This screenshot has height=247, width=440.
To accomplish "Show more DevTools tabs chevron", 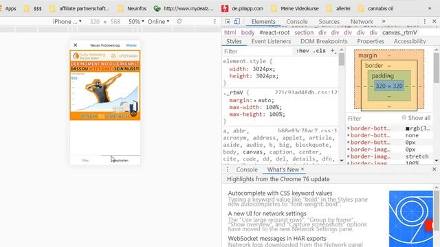I will [x=384, y=21].
